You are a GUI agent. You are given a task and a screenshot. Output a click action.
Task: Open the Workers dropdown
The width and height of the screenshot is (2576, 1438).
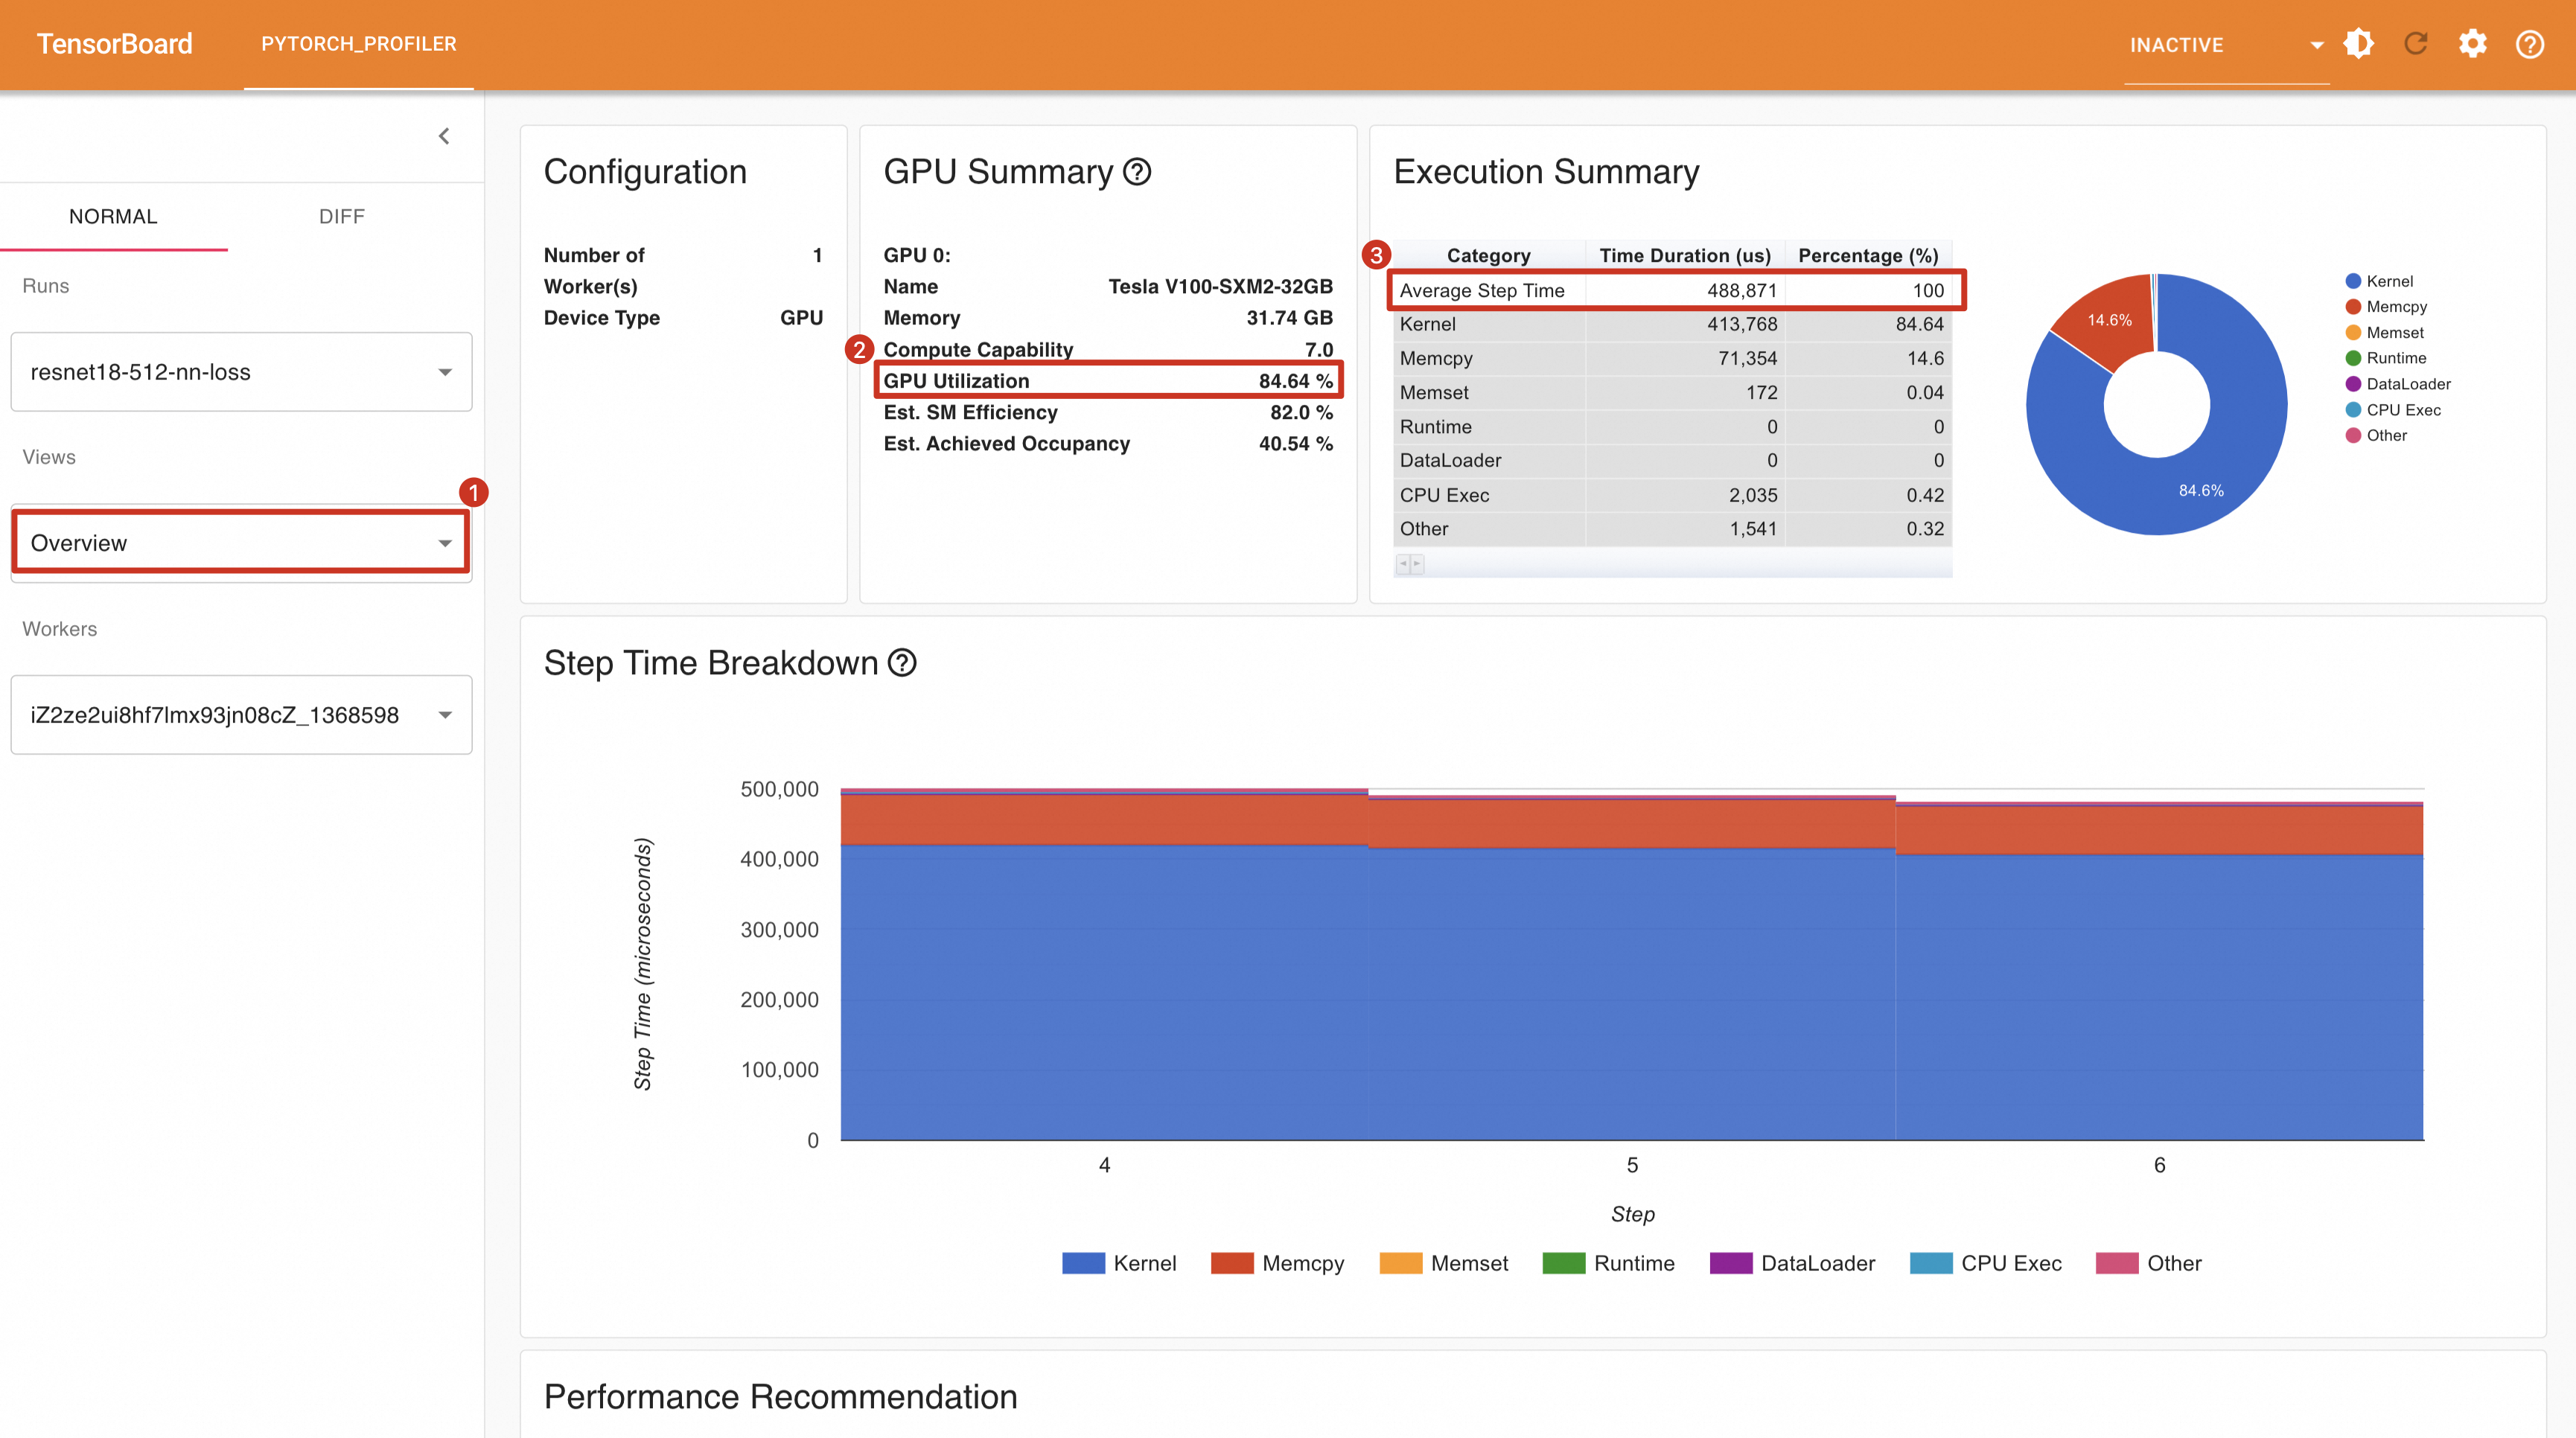[241, 715]
